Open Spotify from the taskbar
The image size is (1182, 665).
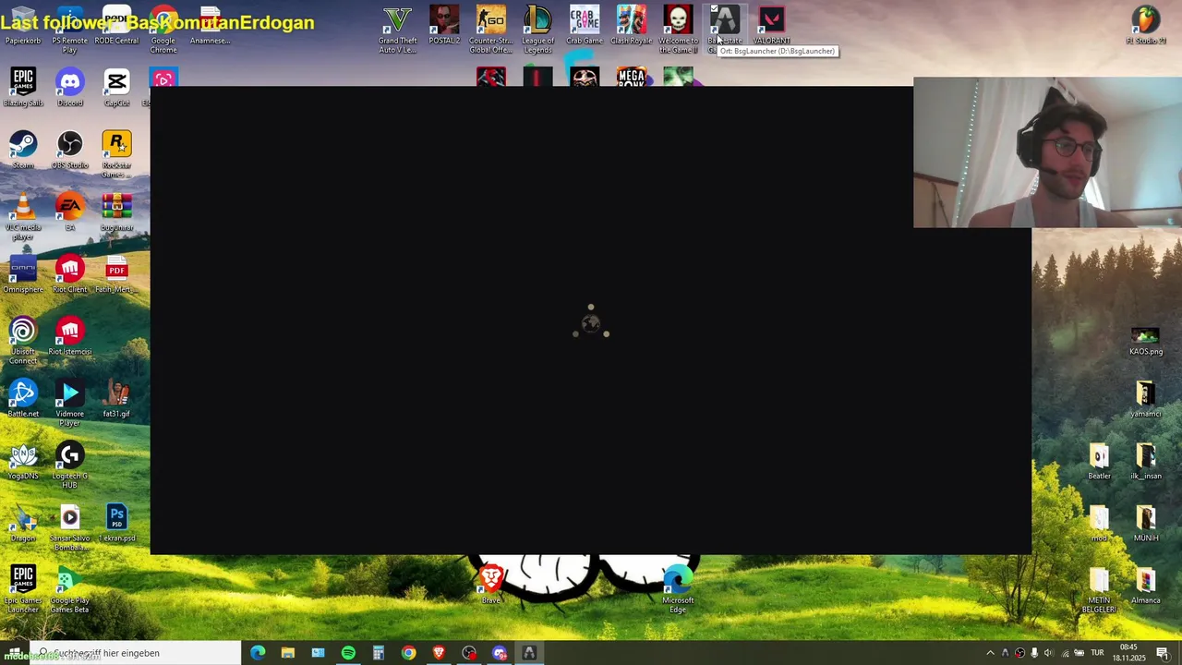click(348, 653)
